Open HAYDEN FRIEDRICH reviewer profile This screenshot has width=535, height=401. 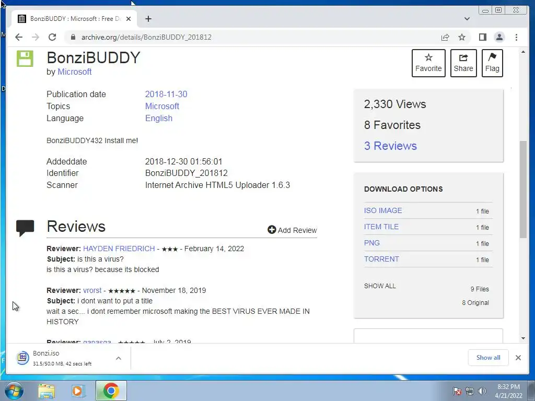tap(119, 249)
